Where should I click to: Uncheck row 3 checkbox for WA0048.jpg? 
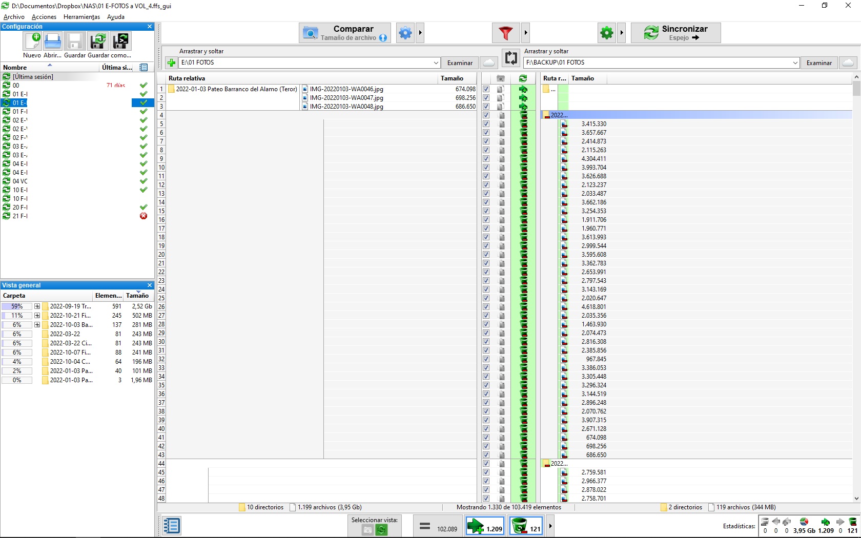point(486,107)
